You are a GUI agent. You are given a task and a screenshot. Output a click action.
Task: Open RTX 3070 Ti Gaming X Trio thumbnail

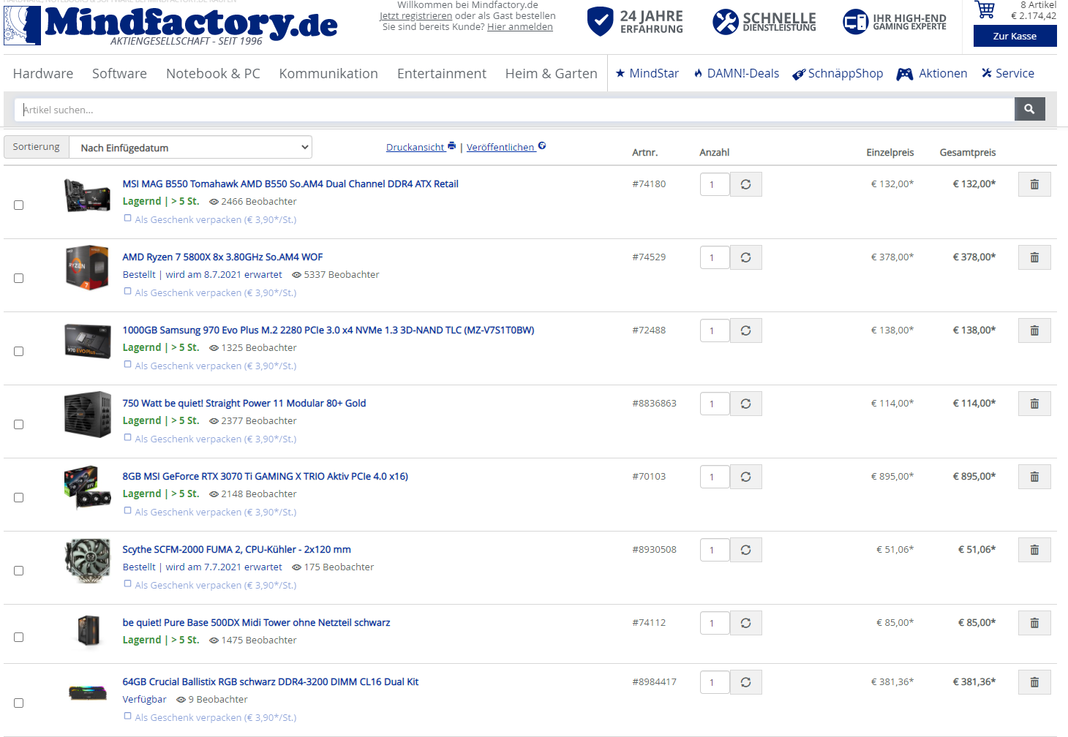(x=87, y=488)
